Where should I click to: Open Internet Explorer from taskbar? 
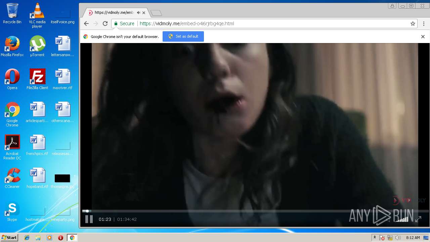pyautogui.click(x=27, y=238)
